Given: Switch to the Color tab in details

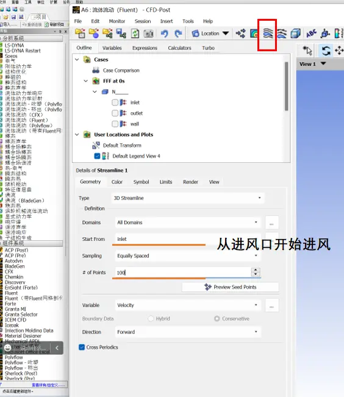Looking at the screenshot, I should (x=117, y=182).
